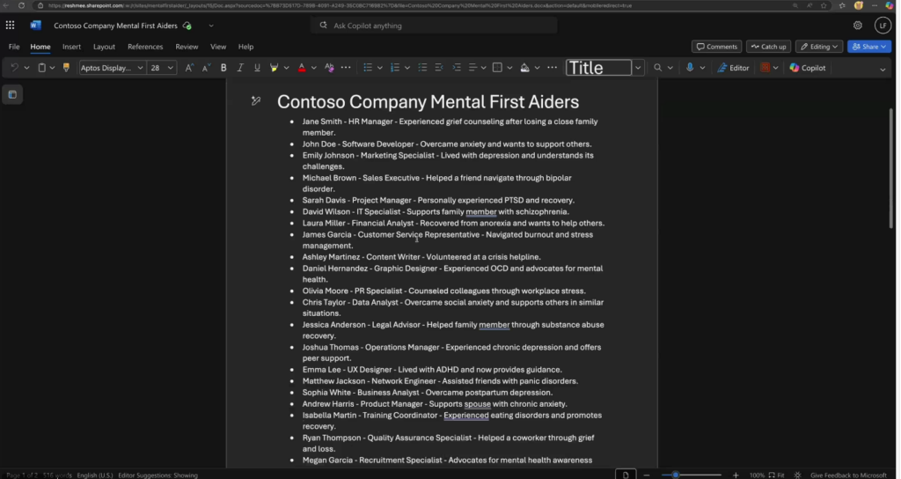The height and width of the screenshot is (479, 901).
Task: Switch to the Insert tab
Action: pyautogui.click(x=72, y=47)
